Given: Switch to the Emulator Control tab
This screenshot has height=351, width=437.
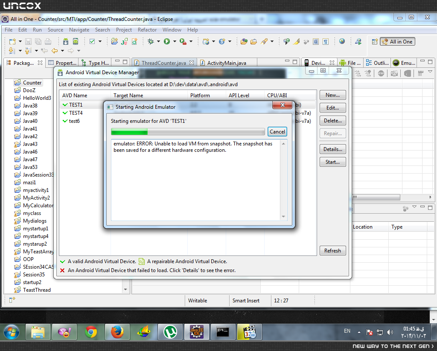Looking at the screenshot, I should point(405,63).
